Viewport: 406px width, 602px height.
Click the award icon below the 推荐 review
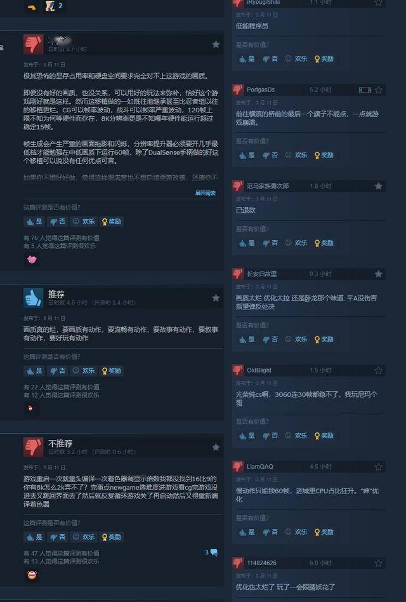(30, 408)
